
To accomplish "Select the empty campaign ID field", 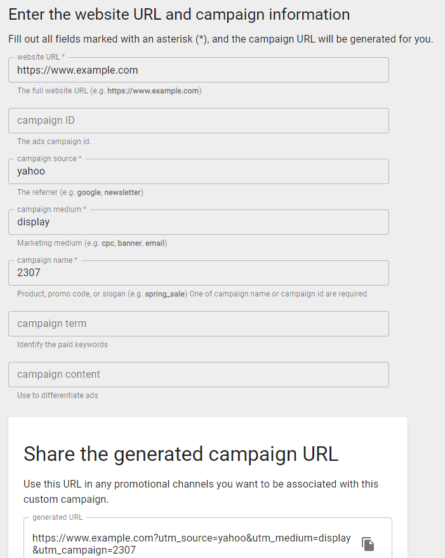I will [199, 121].
